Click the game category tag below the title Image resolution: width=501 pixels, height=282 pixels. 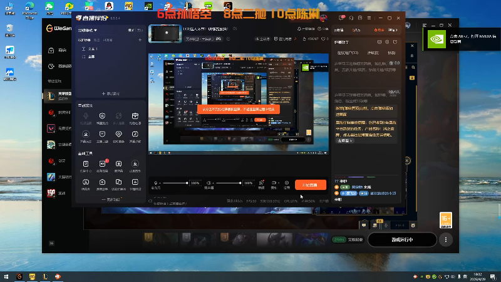tap(204, 39)
